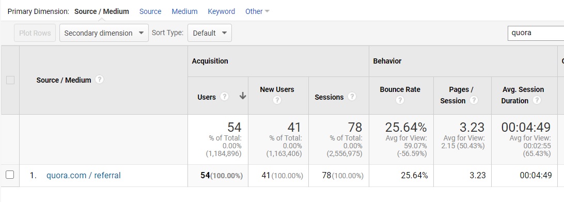Click the Source / Medium column header text
Viewport: 564px width, 202px height.
point(64,80)
